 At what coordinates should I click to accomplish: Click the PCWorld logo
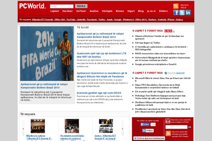[x=32, y=6]
